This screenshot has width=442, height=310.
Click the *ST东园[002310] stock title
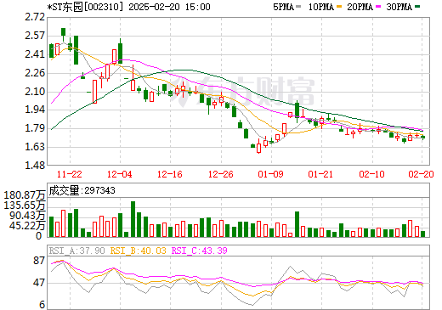click(86, 7)
